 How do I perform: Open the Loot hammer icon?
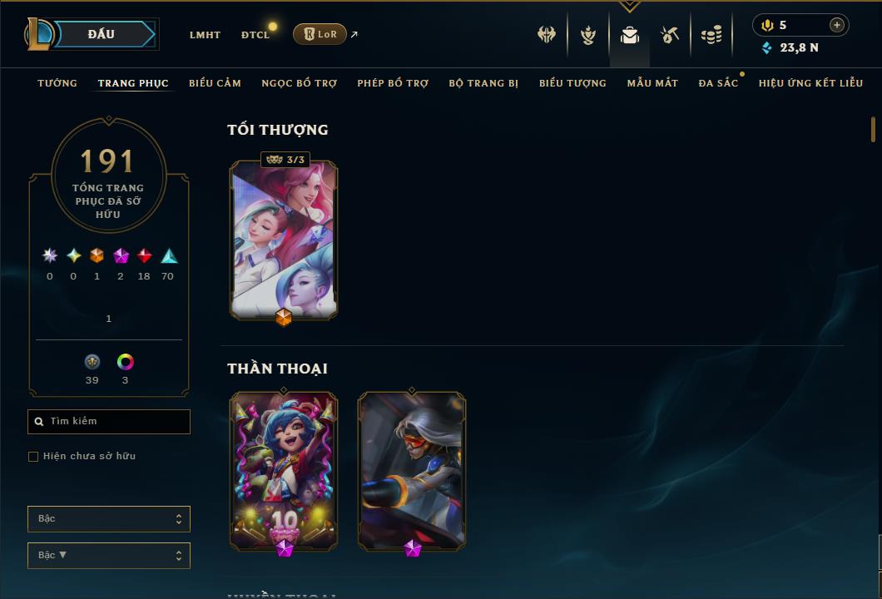[669, 35]
